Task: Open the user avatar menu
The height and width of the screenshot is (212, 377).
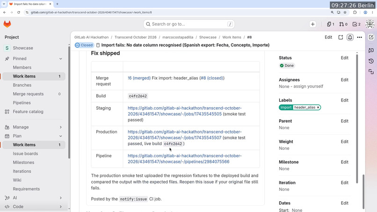Action: [370, 24]
